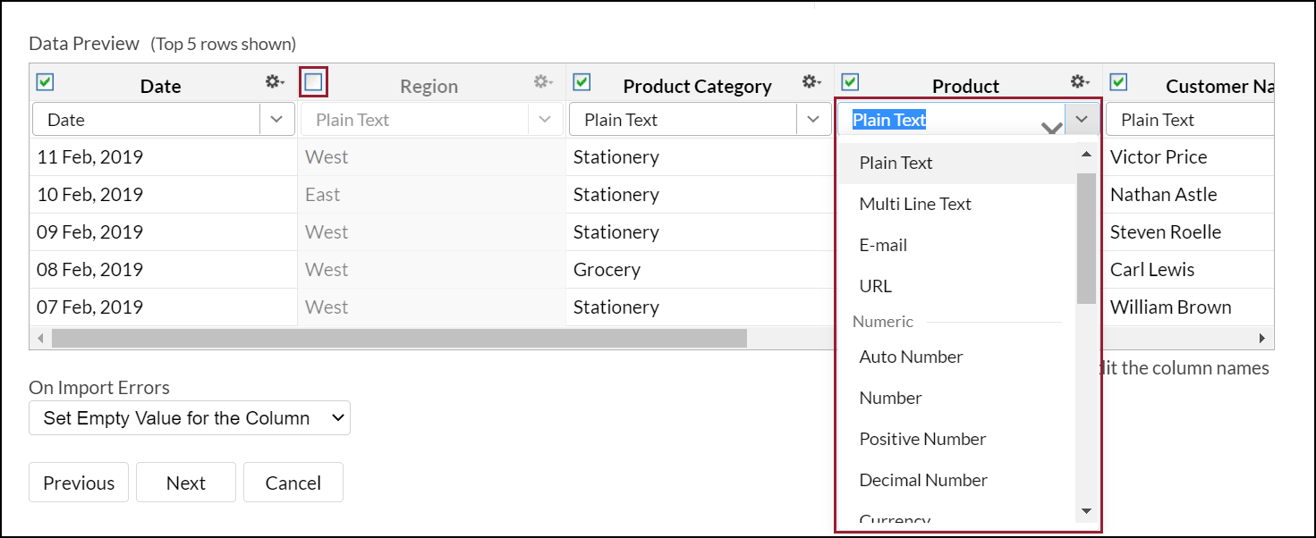
Task: Open Product Category data type dropdown
Action: pos(813,120)
